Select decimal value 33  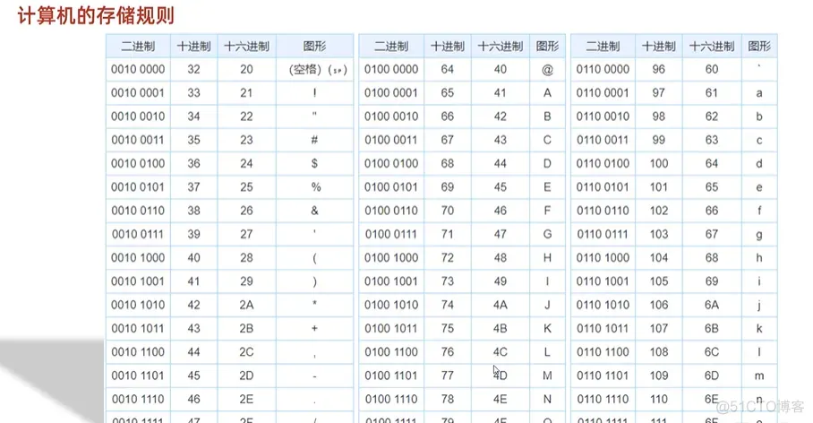[194, 93]
